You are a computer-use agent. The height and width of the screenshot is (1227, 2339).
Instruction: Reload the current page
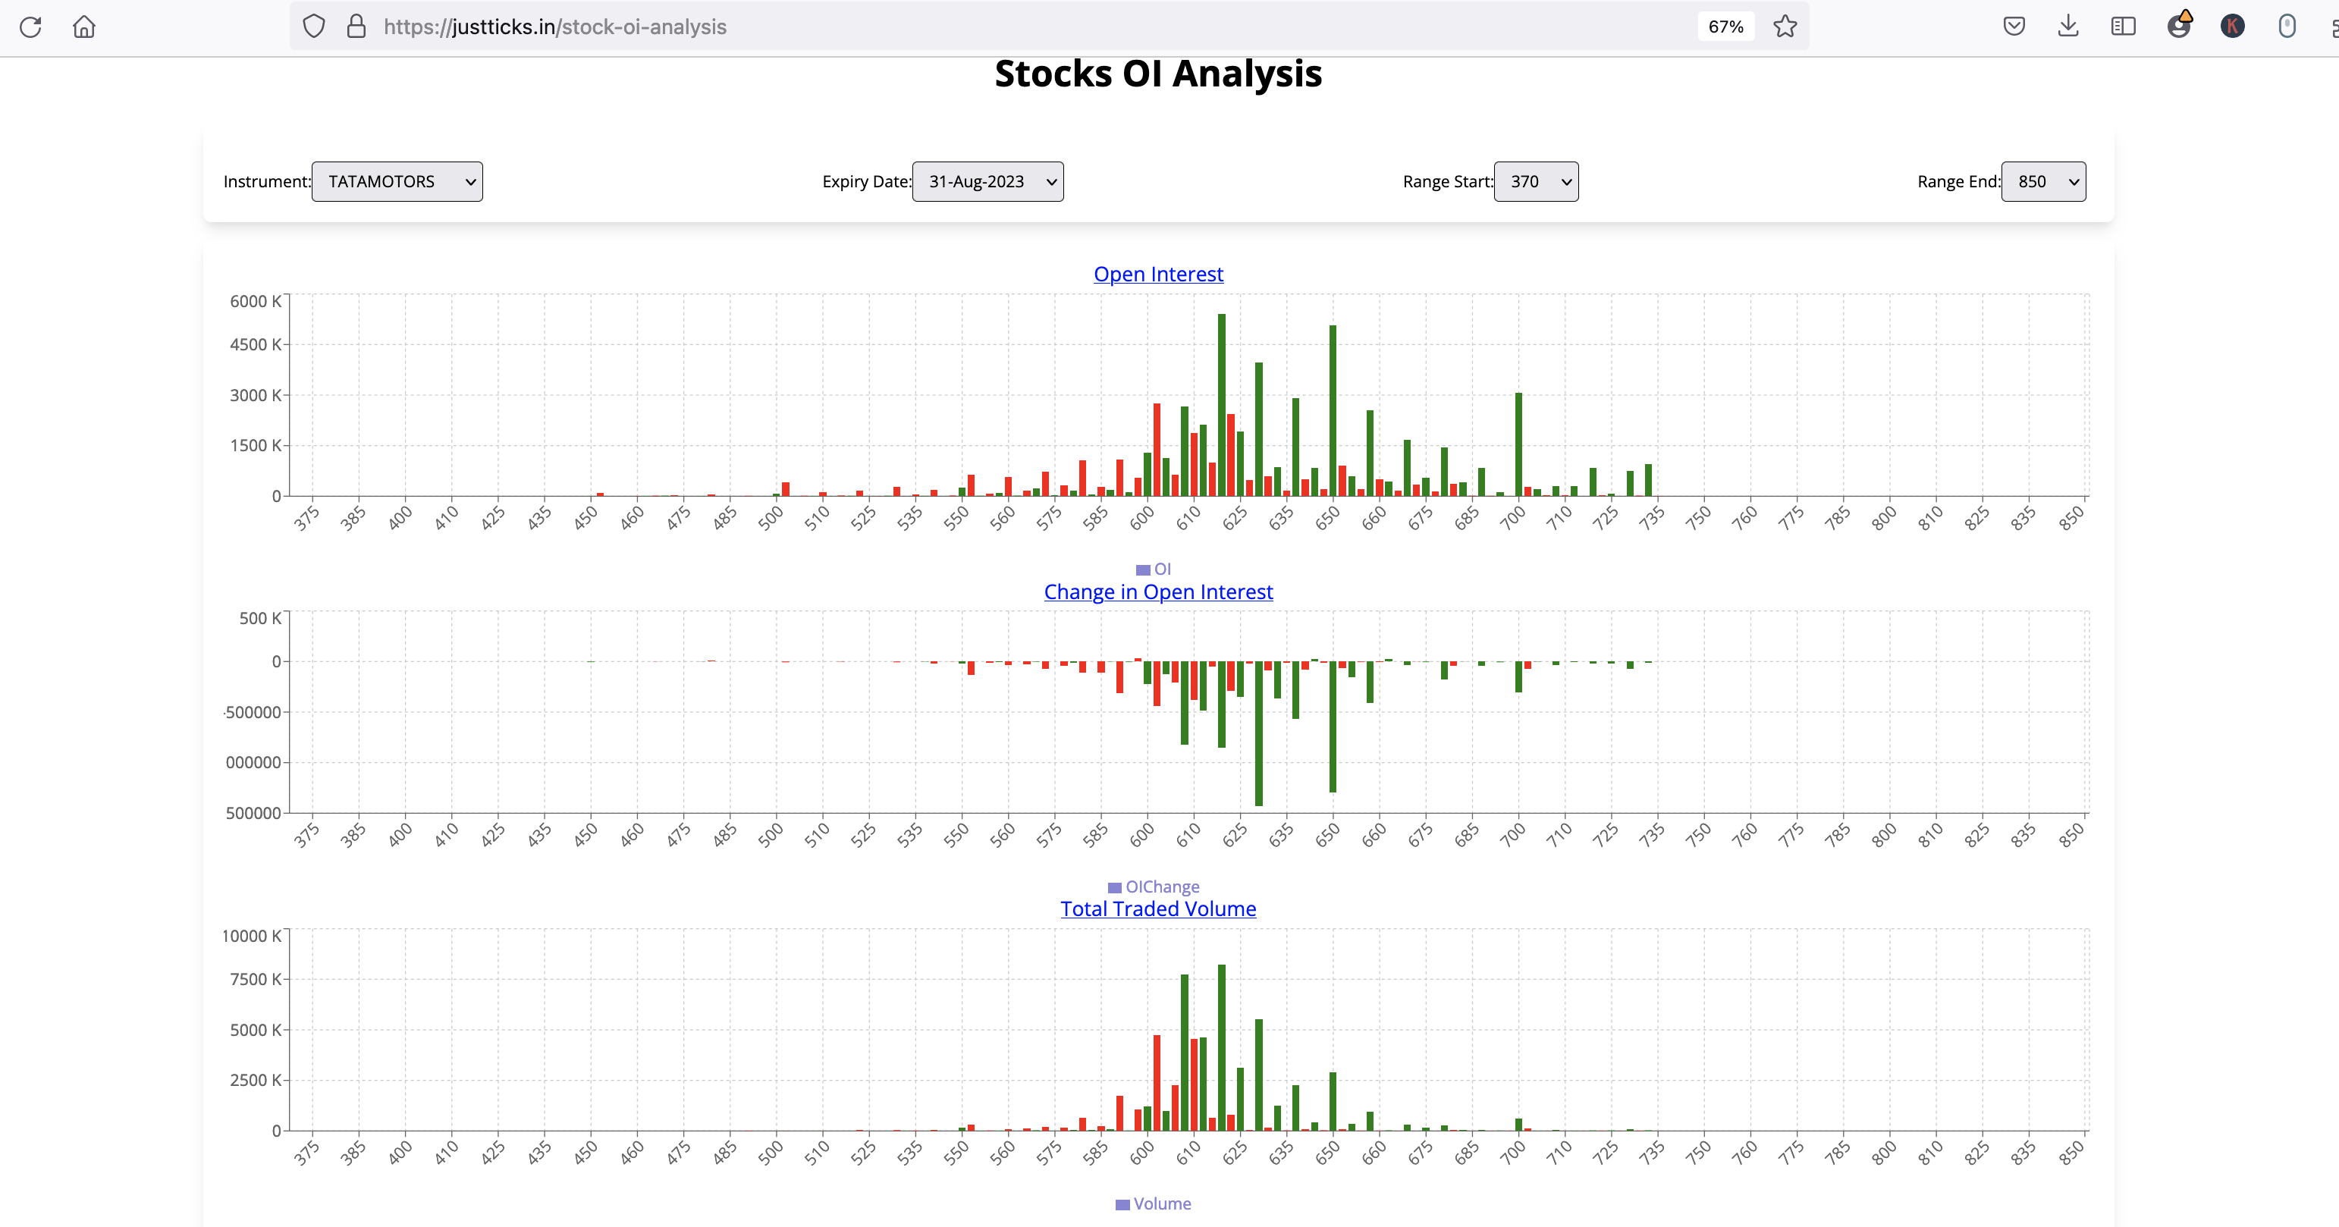tap(30, 27)
